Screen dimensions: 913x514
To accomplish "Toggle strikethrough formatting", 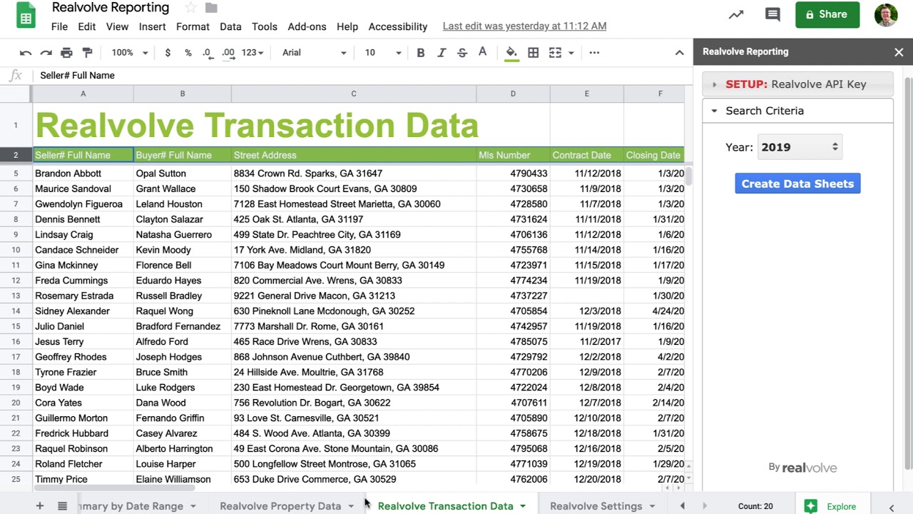I will 462,53.
